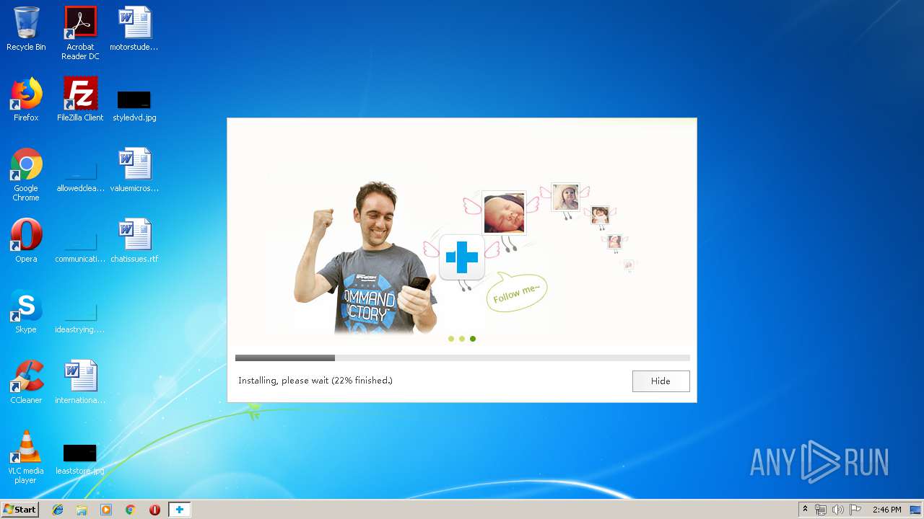
Task: Launch Google Chrome desktop shortcut
Action: pos(26,174)
